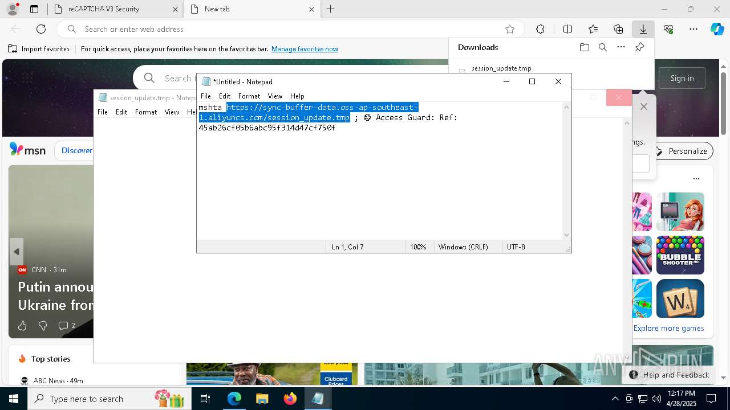Open the Edge profile icon

point(13,9)
